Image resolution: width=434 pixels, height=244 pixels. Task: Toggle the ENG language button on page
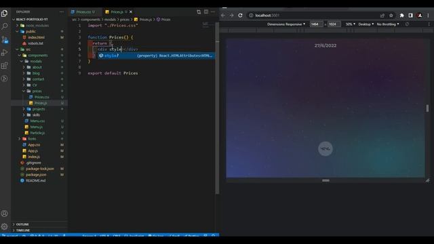(x=325, y=148)
